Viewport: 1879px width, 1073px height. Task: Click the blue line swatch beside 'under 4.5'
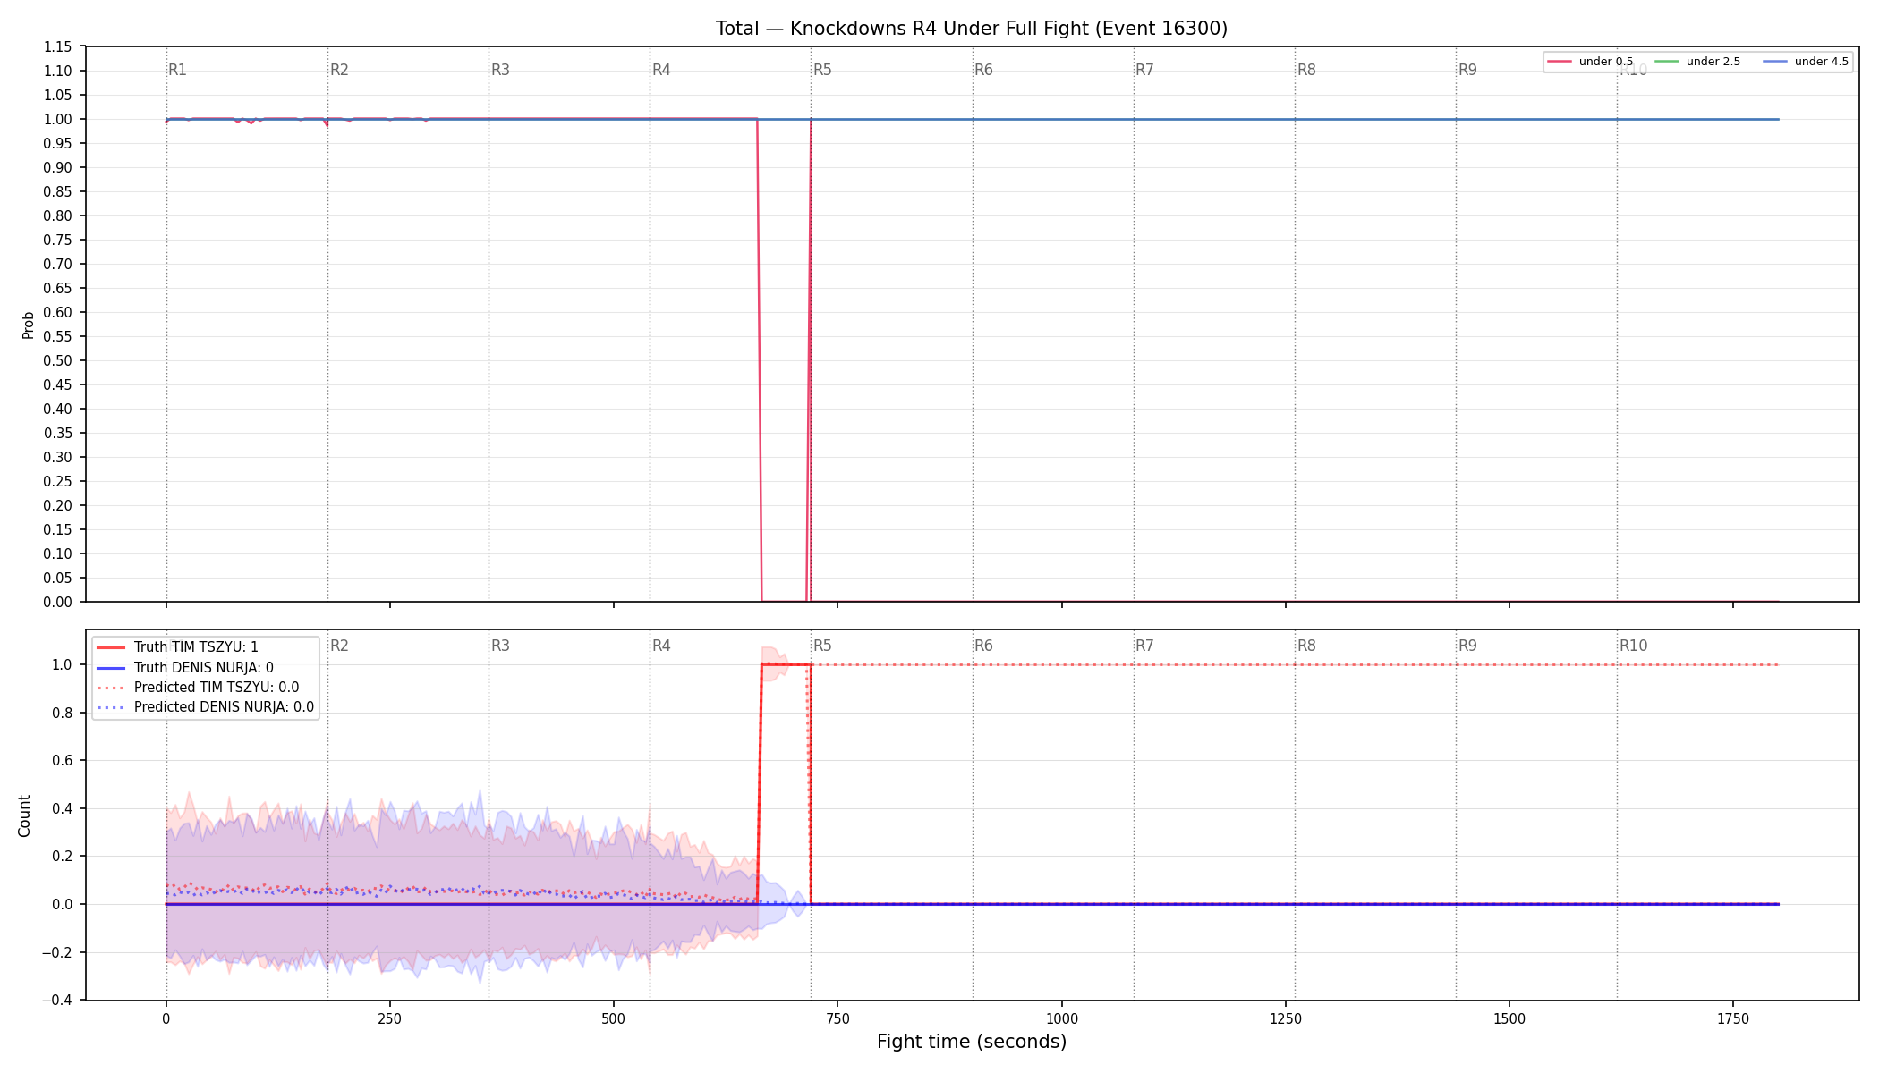[1775, 62]
